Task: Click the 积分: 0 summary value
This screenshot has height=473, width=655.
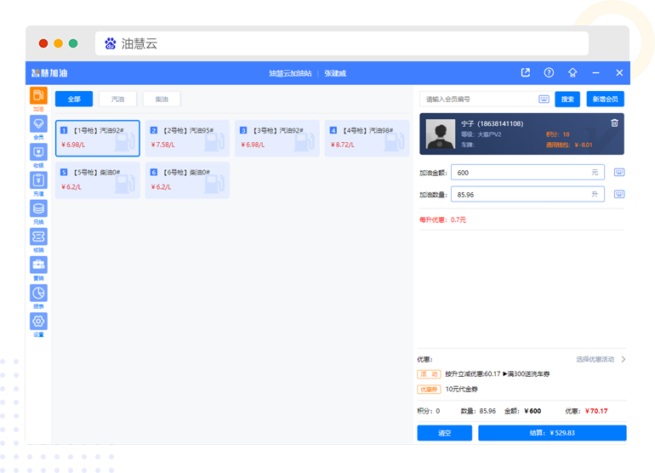Action: (x=429, y=411)
